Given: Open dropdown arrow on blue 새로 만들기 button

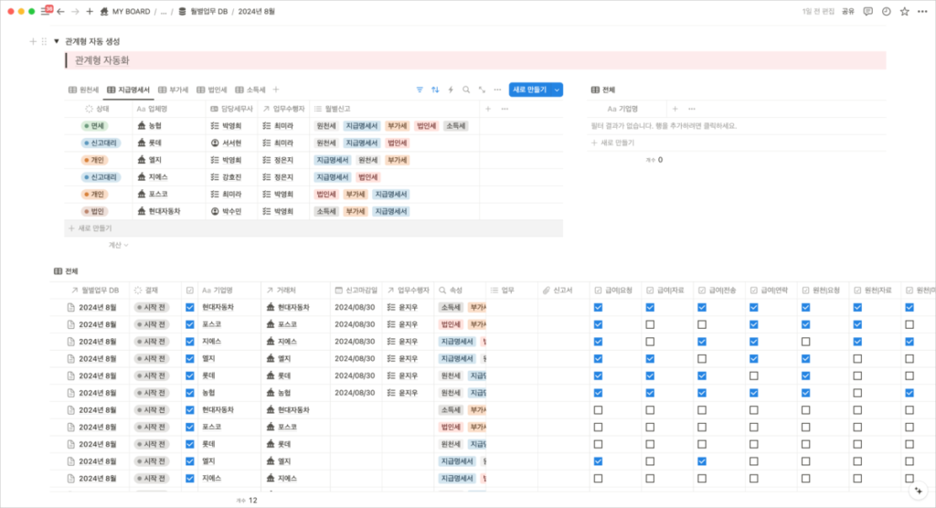Looking at the screenshot, I should tap(557, 90).
